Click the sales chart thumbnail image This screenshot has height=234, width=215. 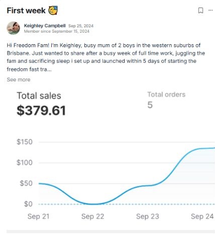click(111, 157)
